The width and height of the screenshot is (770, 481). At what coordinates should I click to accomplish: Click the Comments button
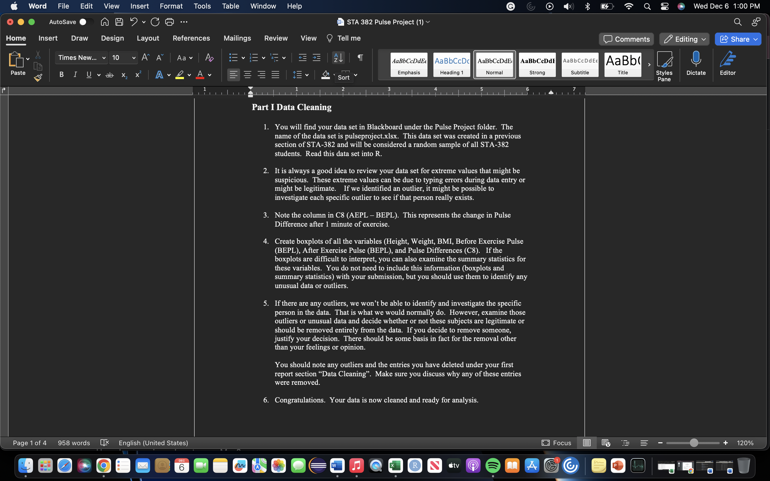tap(626, 39)
